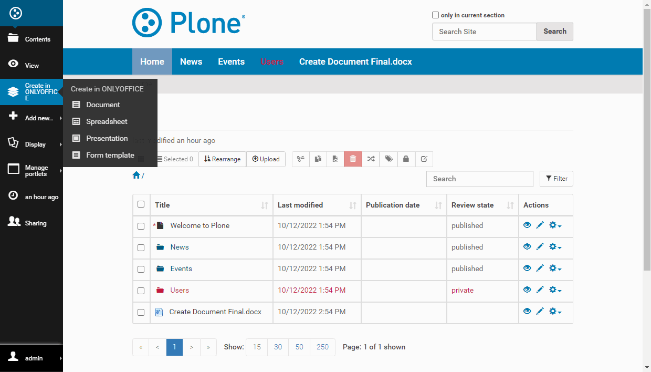Click the Tags icon in toolbar
Image resolution: width=651 pixels, height=372 pixels.
click(388, 159)
